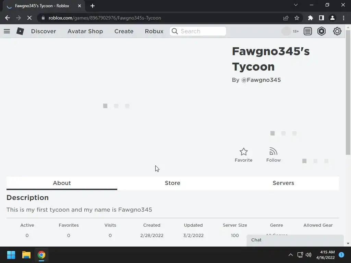The image size is (351, 263).
Task: View site info lock icon
Action: coord(43,18)
